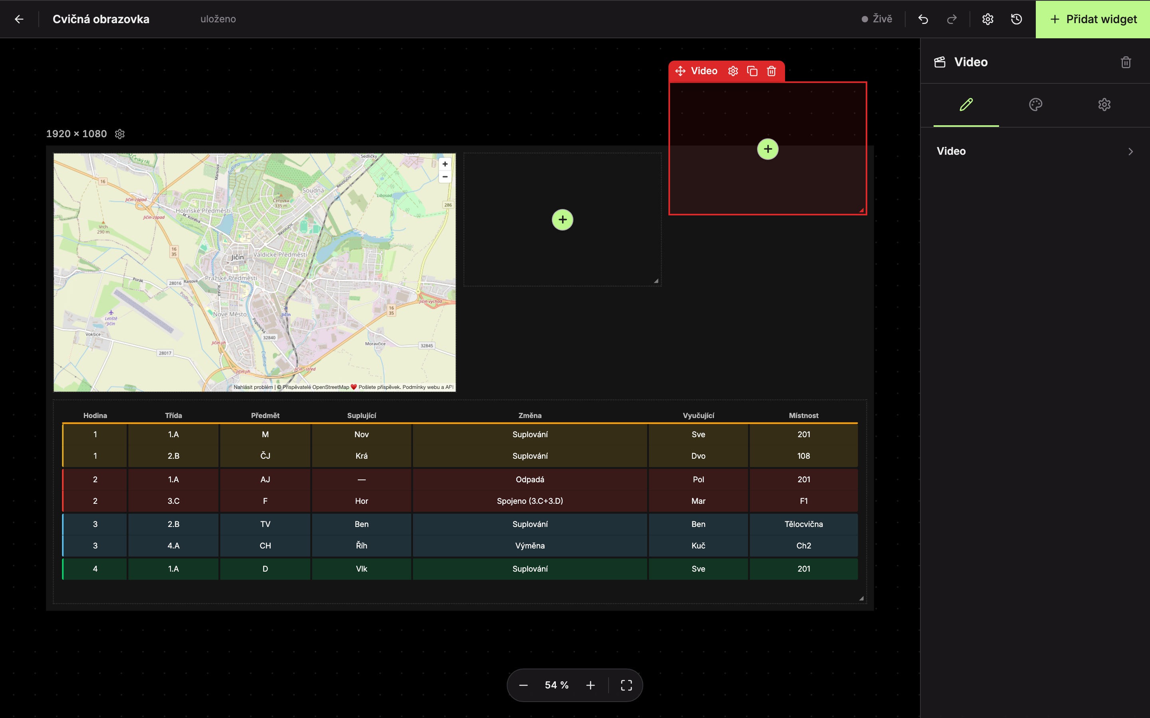Toggle the Živě live indicator
The image size is (1150, 718).
click(x=877, y=19)
